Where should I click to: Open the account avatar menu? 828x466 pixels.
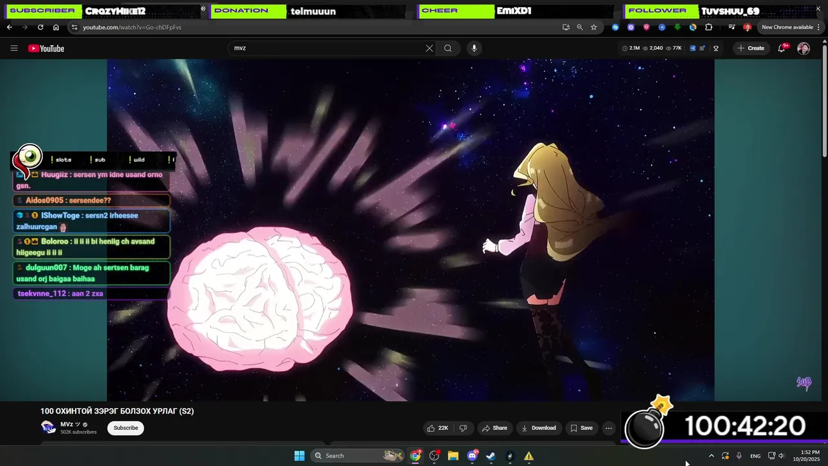803,49
